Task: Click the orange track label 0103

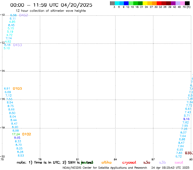Action: click(17, 88)
